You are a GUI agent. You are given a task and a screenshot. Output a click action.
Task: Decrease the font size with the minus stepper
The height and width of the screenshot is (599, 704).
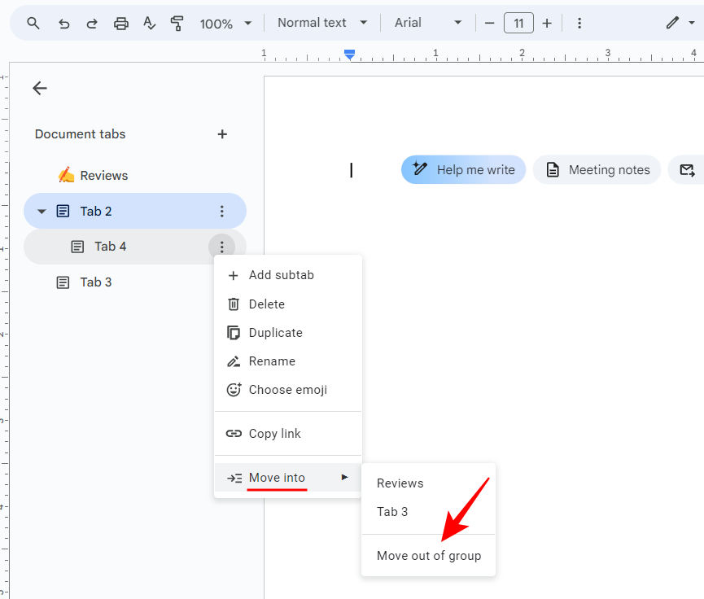(x=488, y=23)
